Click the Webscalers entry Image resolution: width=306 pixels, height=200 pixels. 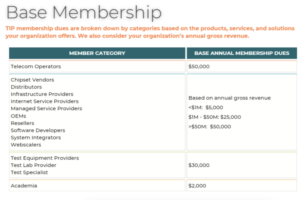pos(26,145)
